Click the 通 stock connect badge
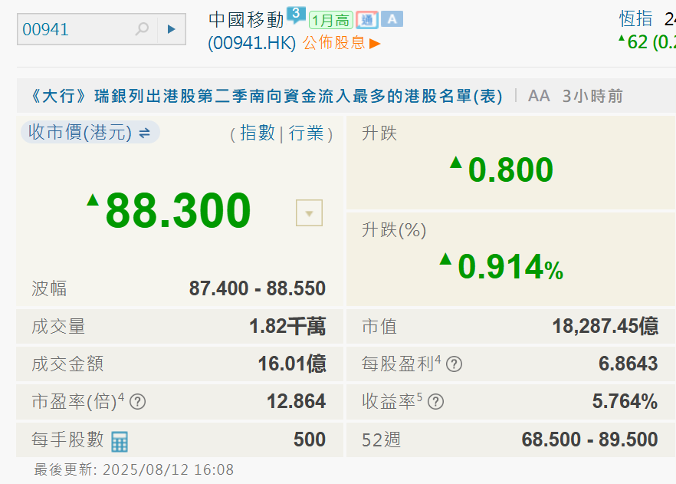 point(367,20)
